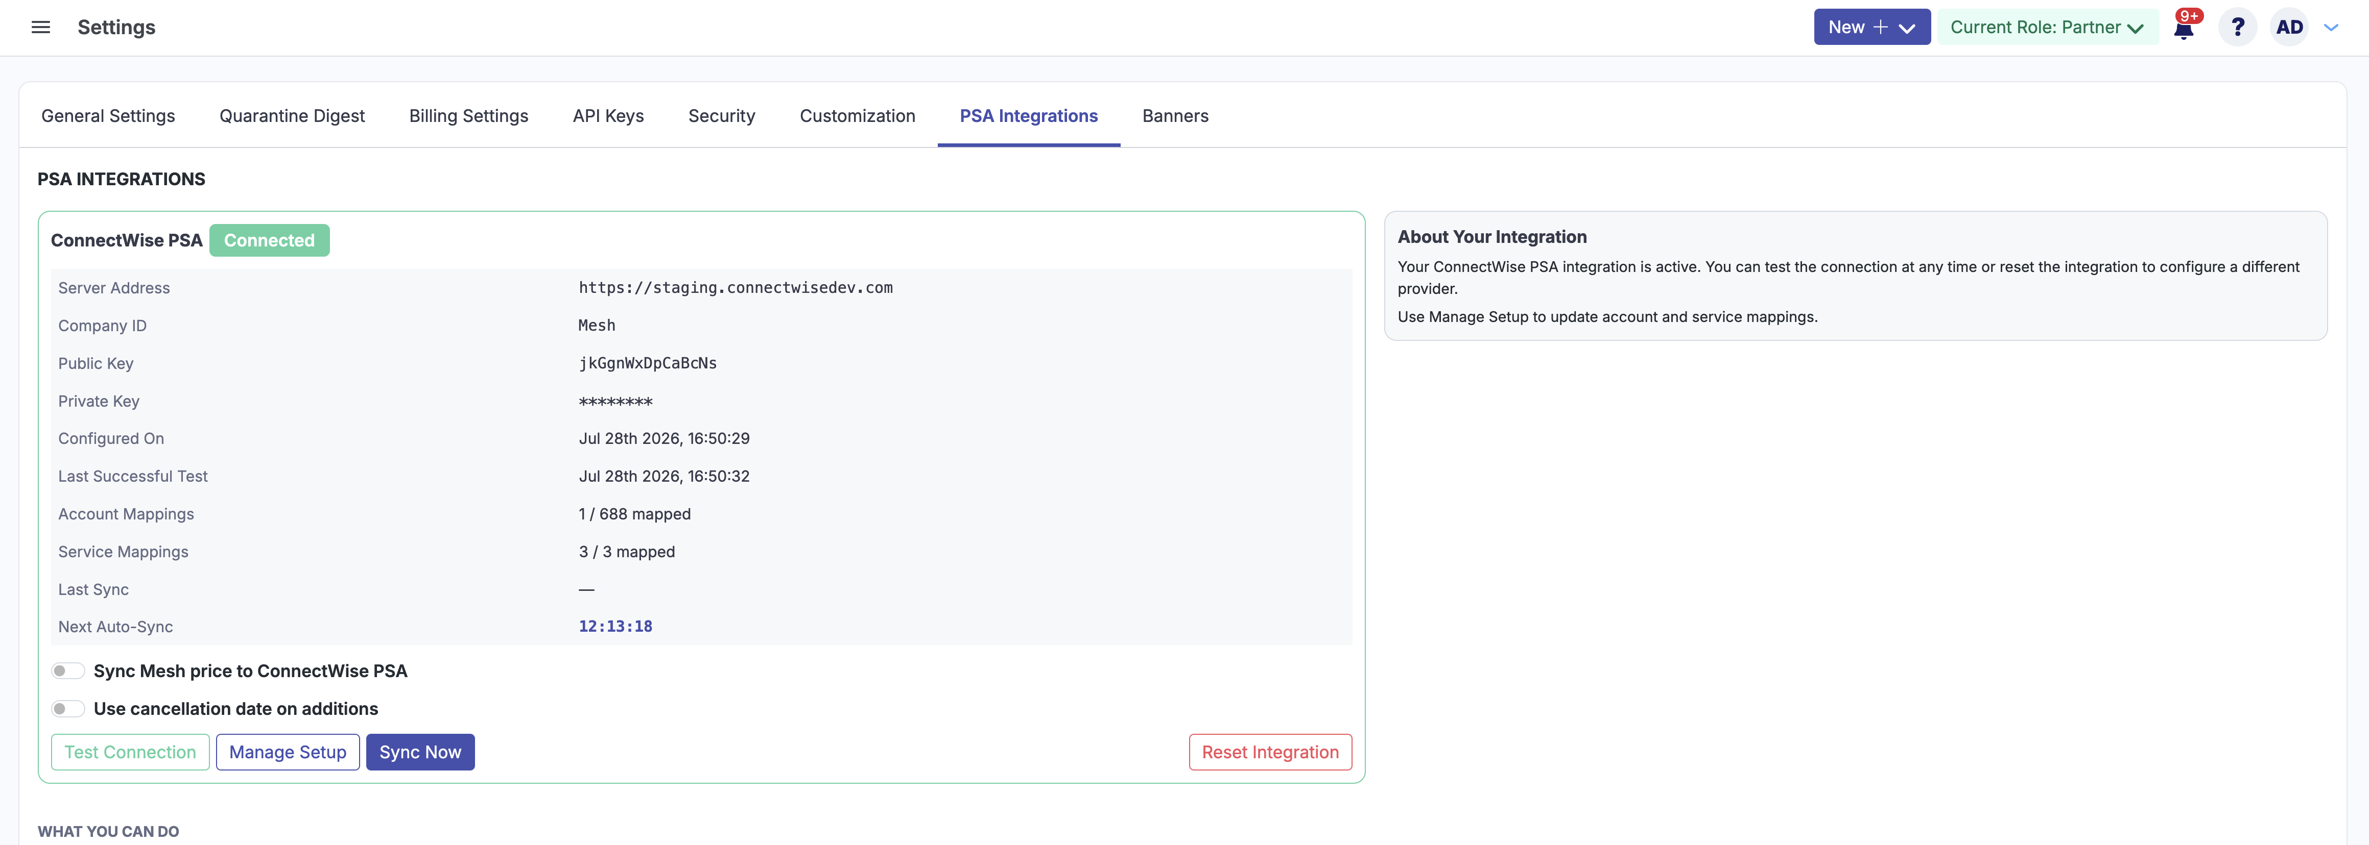Change the Current Role: Partner selector

coord(2047,28)
